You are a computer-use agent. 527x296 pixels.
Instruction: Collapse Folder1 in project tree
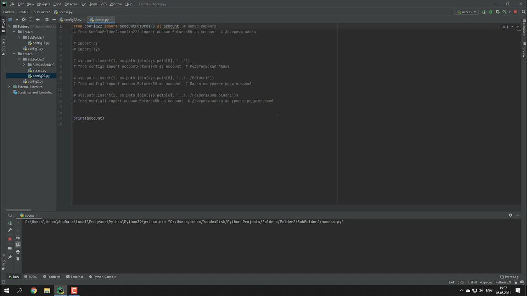14,32
